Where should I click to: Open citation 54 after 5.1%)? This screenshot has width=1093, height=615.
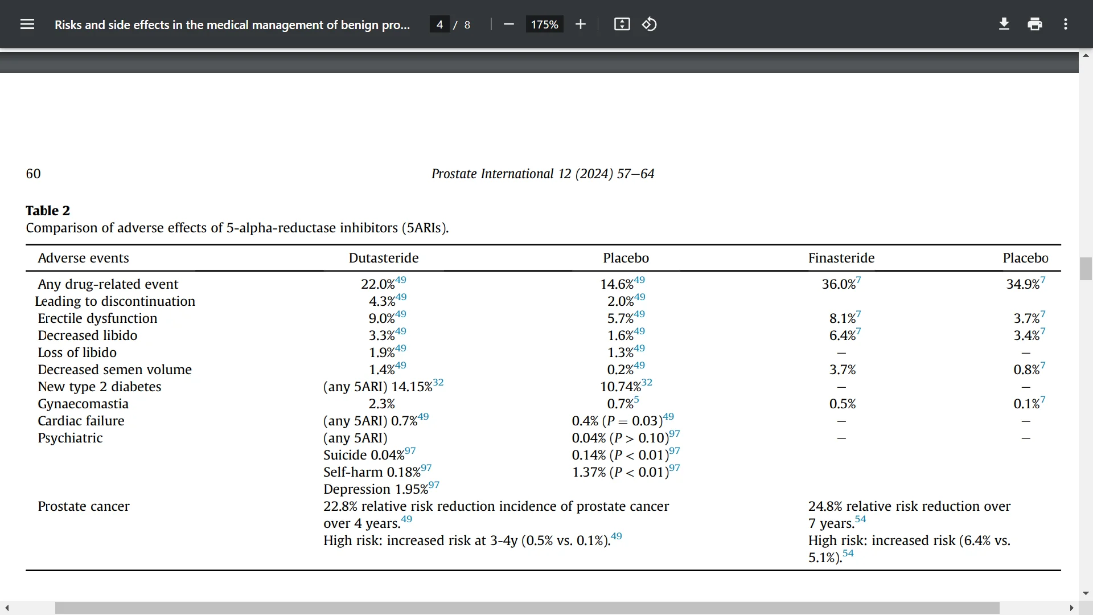click(848, 553)
